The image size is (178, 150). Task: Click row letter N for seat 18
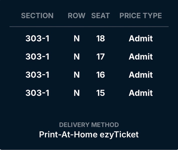[76, 38]
